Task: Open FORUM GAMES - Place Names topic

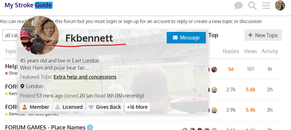Action: coord(45,127)
